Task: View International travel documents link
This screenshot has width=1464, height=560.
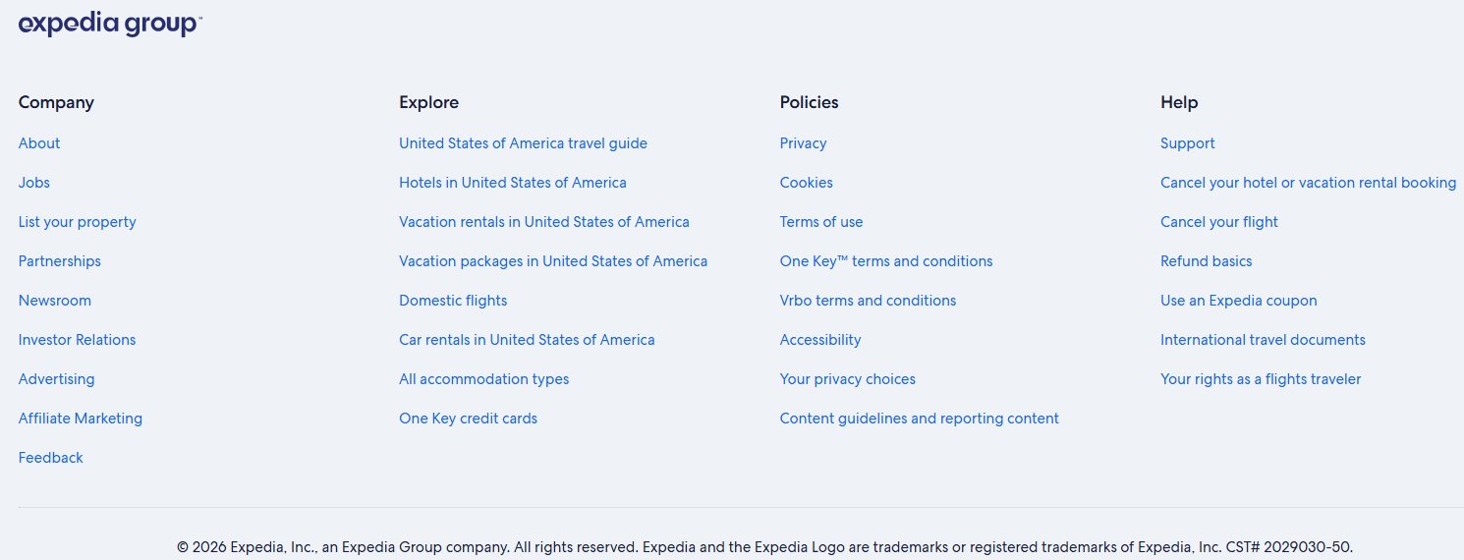Action: pos(1263,340)
